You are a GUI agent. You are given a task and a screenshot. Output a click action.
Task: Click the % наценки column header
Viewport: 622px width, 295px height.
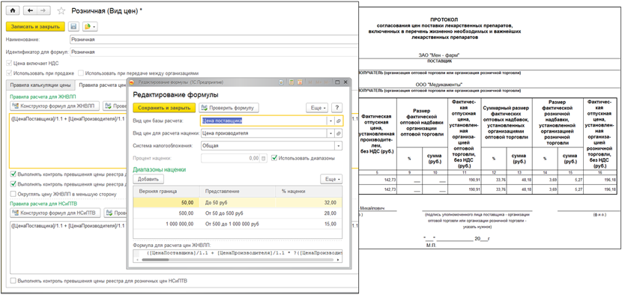pyautogui.click(x=309, y=191)
